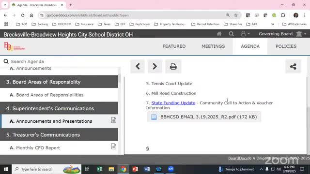Go to previous agenda item arrow
This screenshot has width=310, height=174.
[138, 66]
